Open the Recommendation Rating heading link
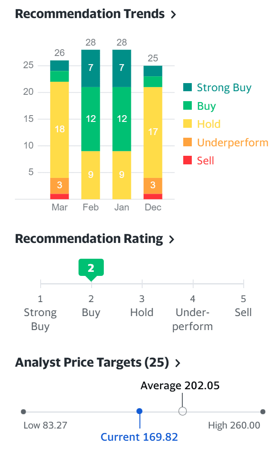Screen dimensions: 278x452 [x=89, y=238]
